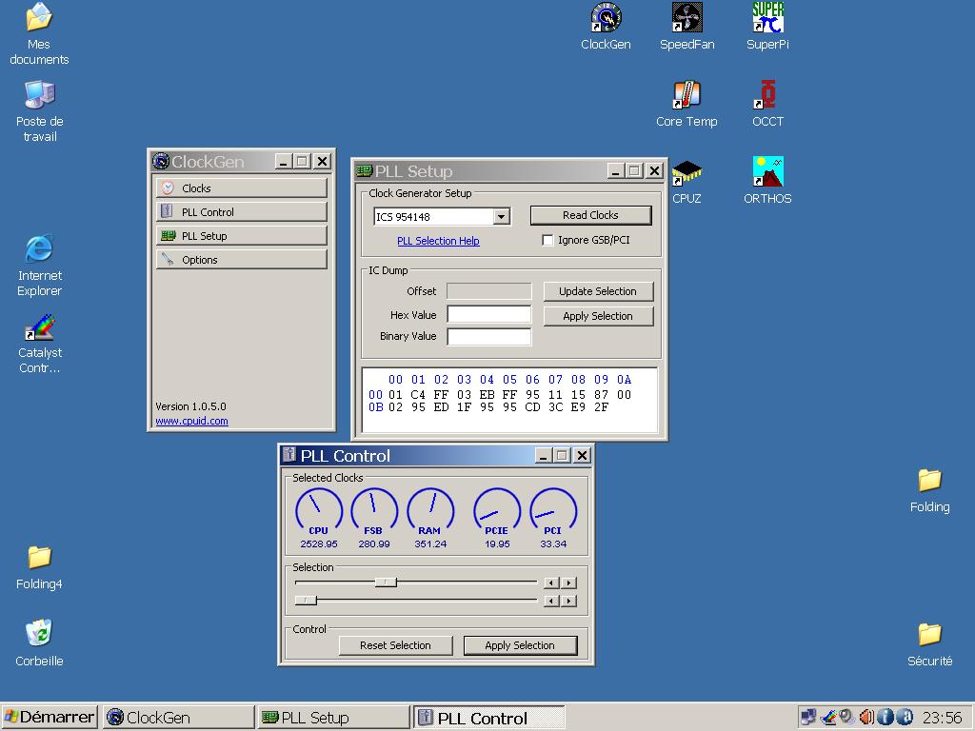Image resolution: width=975 pixels, height=731 pixels.
Task: Open Catalyst Control desktop icon
Action: pyautogui.click(x=39, y=328)
